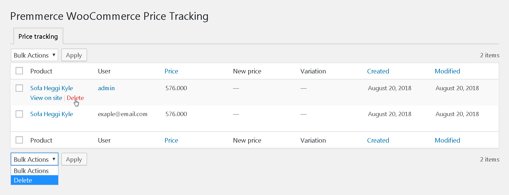Tick the header select-all checkbox
The width and height of the screenshot is (509, 195).
click(x=19, y=71)
